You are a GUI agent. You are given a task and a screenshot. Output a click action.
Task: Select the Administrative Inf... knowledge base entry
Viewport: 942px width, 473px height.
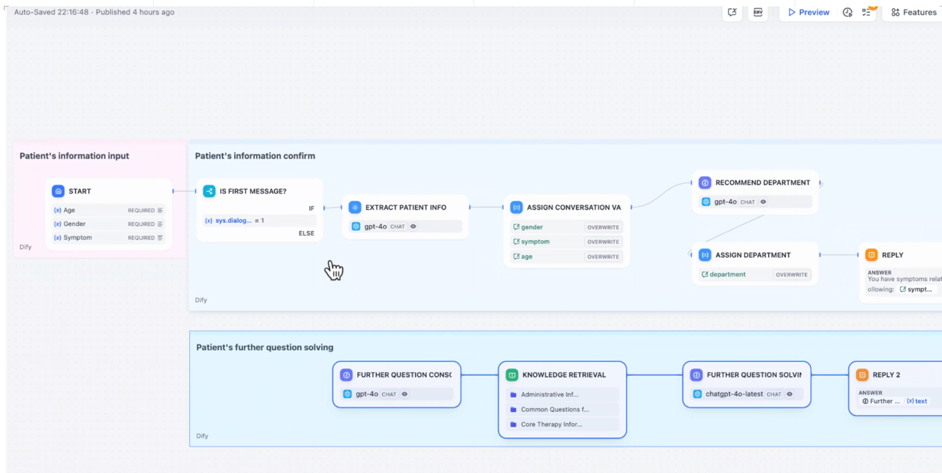[549, 395]
